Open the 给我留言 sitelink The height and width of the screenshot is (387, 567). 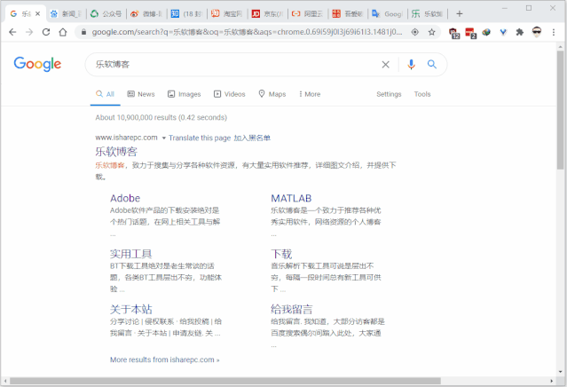(x=291, y=310)
